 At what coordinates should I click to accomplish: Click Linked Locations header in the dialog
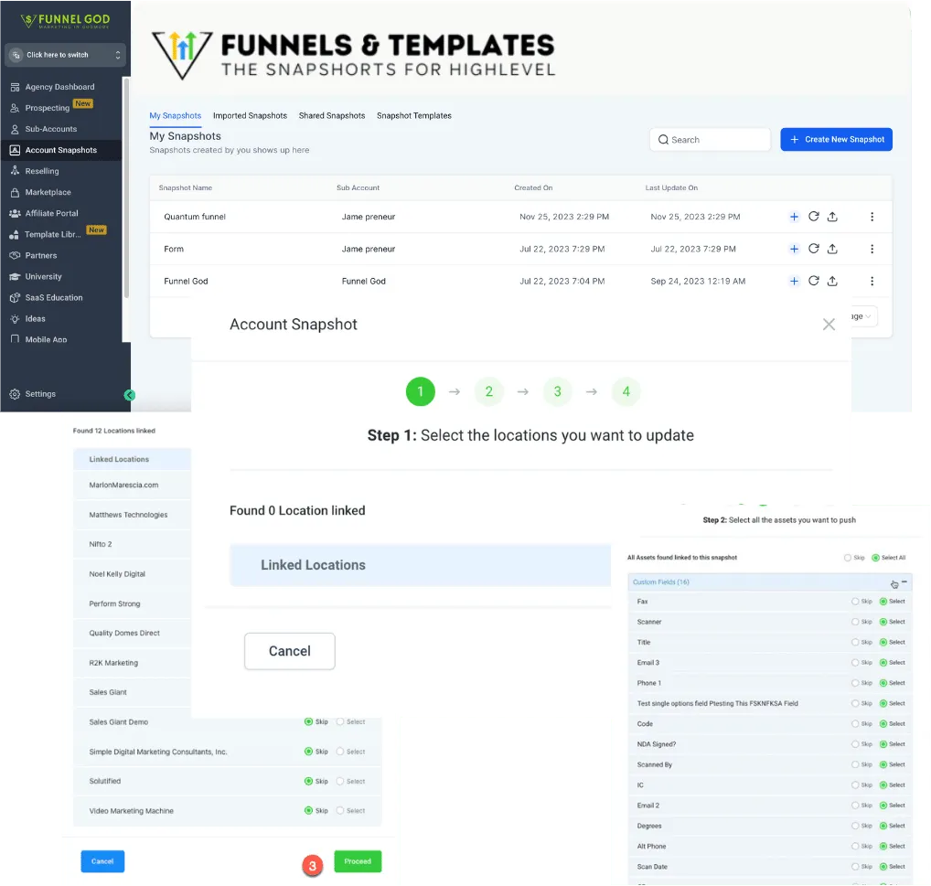[x=420, y=565]
